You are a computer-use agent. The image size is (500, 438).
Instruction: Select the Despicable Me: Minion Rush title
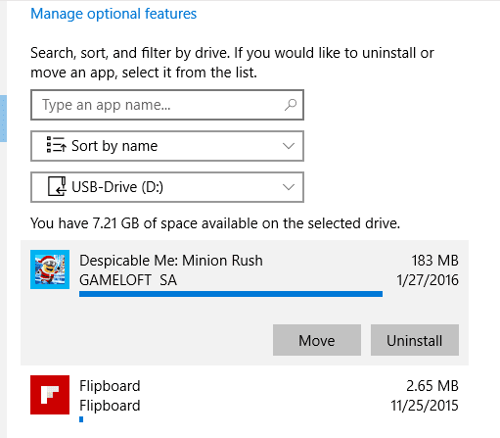tap(171, 261)
